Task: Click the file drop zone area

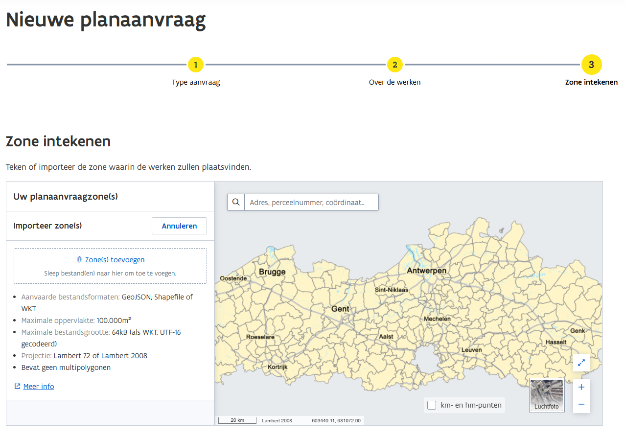Action: (110, 273)
